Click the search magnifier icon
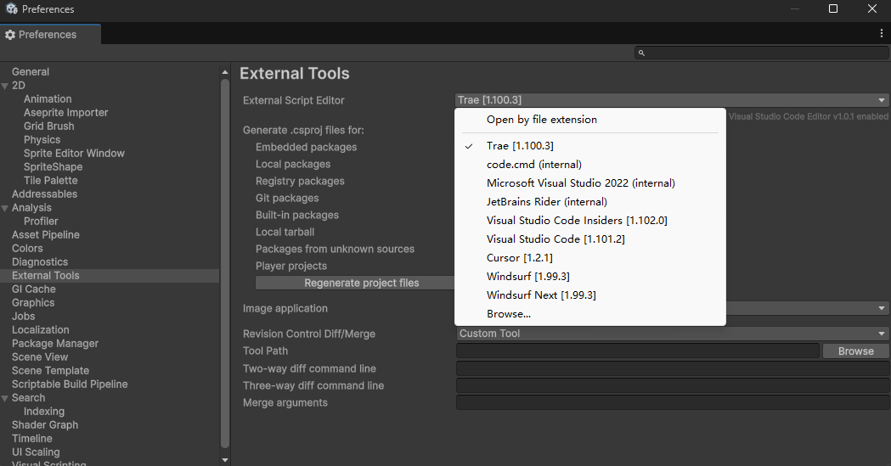 pos(641,53)
